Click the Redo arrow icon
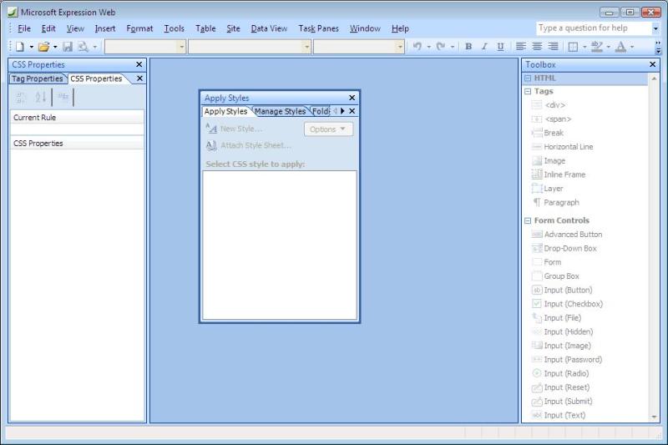668x445 pixels. [x=441, y=47]
